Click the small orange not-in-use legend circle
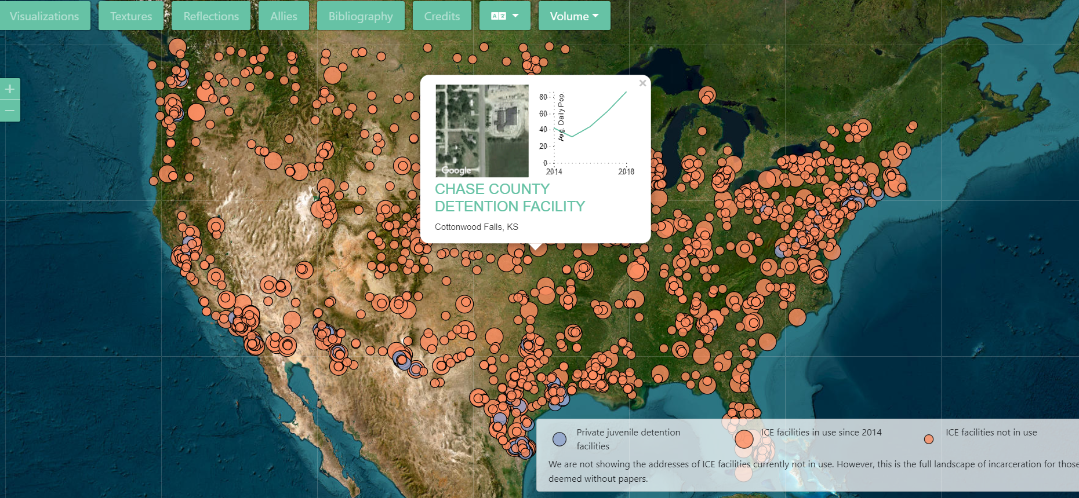This screenshot has height=498, width=1079. click(929, 439)
